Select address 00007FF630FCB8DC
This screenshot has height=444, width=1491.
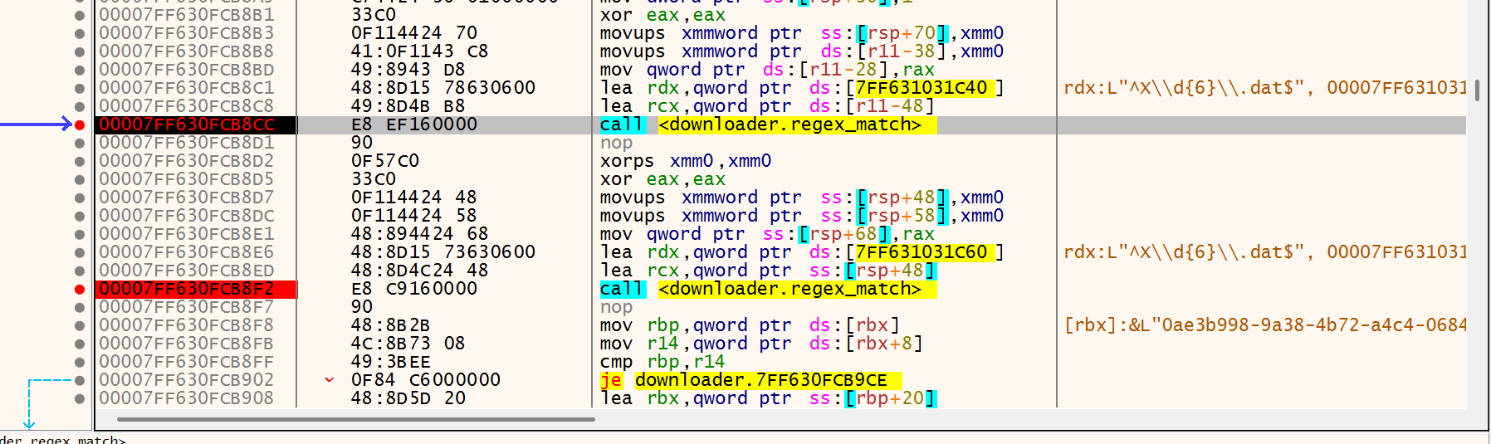pos(187,216)
